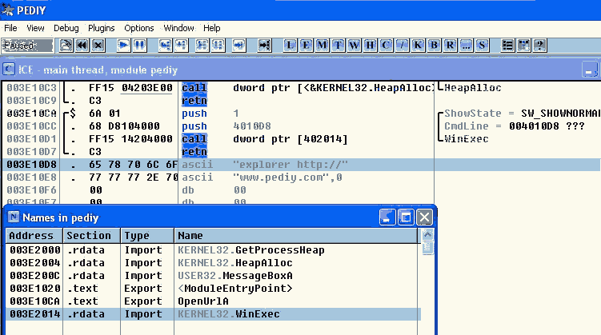This screenshot has width=601, height=335.
Task: Open the Debug menu
Action: click(66, 28)
